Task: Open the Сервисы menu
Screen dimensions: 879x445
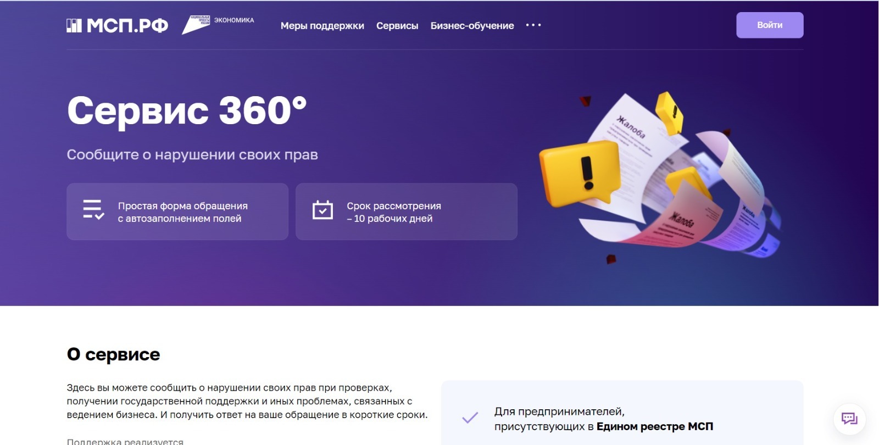Action: point(397,26)
